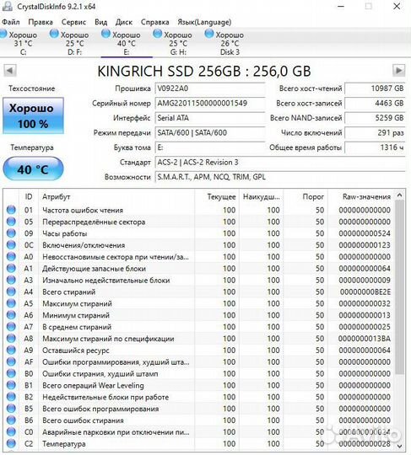Click the features field S.M.A.R.T., APM, NCQ

(x=280, y=177)
